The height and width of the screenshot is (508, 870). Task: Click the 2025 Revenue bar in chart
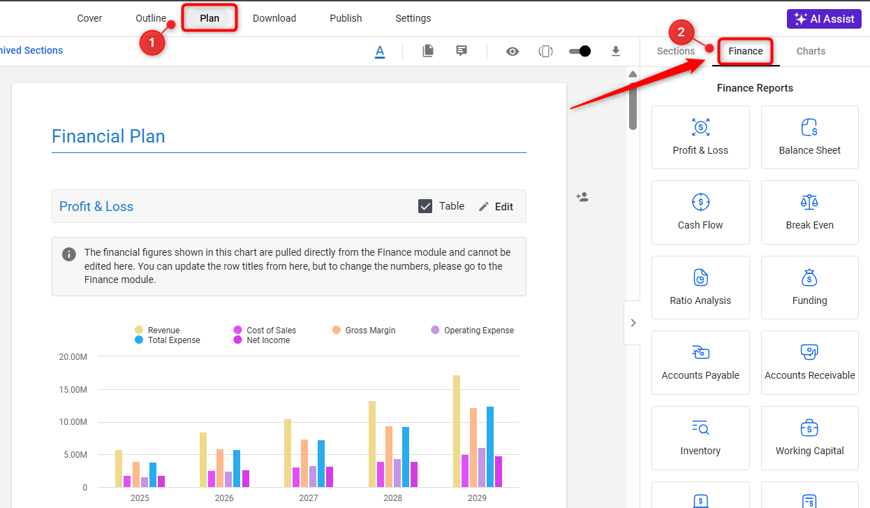tap(119, 469)
